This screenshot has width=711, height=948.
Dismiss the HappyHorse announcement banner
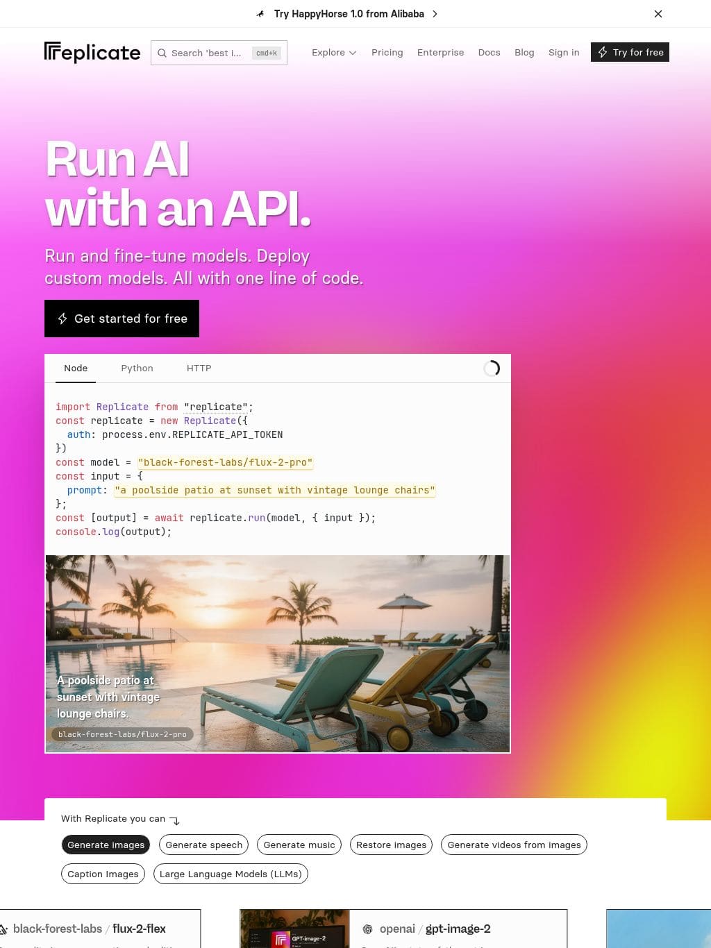pyautogui.click(x=658, y=14)
